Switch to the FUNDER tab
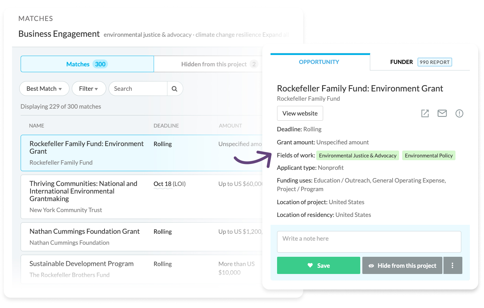 [x=401, y=62]
